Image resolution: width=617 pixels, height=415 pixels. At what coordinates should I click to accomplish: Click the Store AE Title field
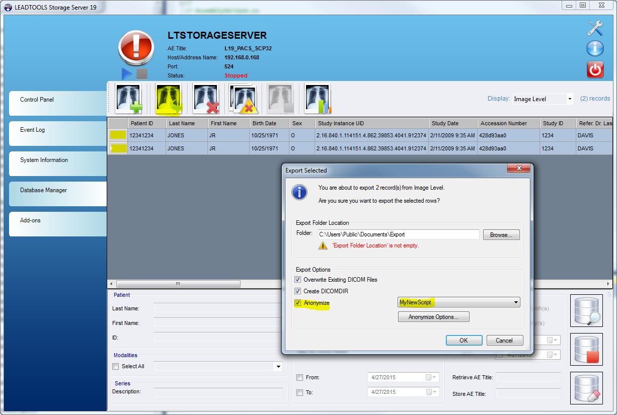[x=528, y=394]
